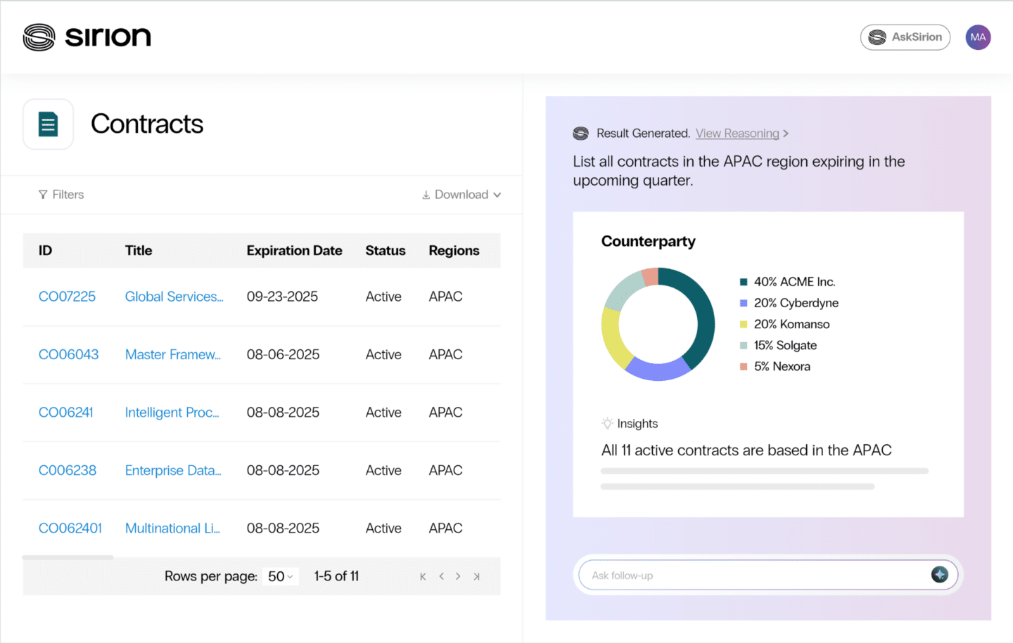Open the Global Services contract title

click(x=174, y=296)
